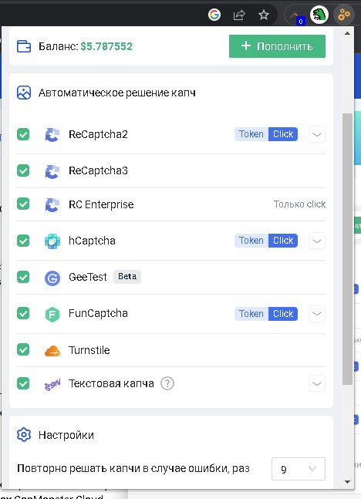The width and height of the screenshot is (361, 499).
Task: Click the popup vertical scrollbar thumb
Action: [347, 249]
